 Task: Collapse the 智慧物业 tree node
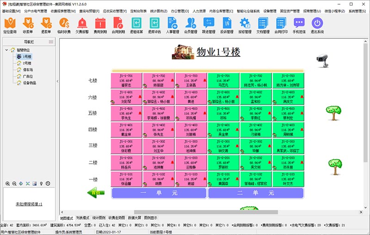[6, 50]
